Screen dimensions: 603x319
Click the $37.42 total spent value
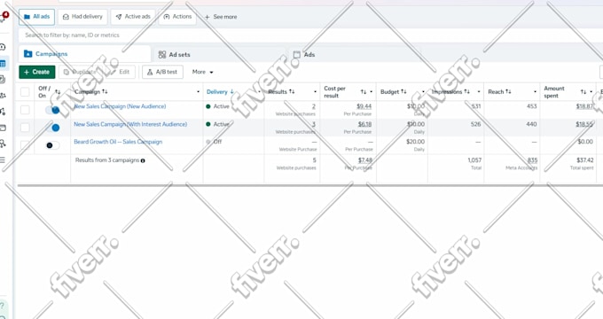point(585,160)
